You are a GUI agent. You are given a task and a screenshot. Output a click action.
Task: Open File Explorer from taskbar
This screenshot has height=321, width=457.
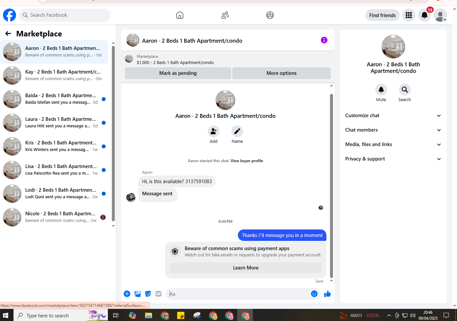[149, 315]
